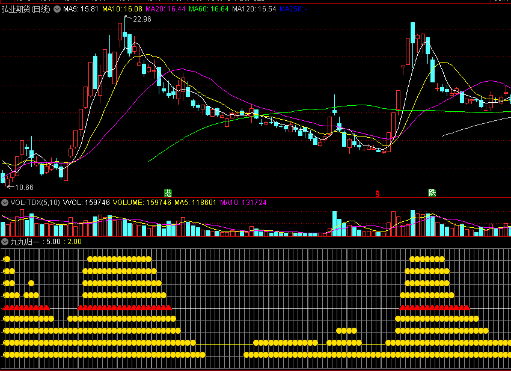Click the yellow MA10: 16.08 label
Viewport: 511px width, 371px height.
tap(122, 9)
